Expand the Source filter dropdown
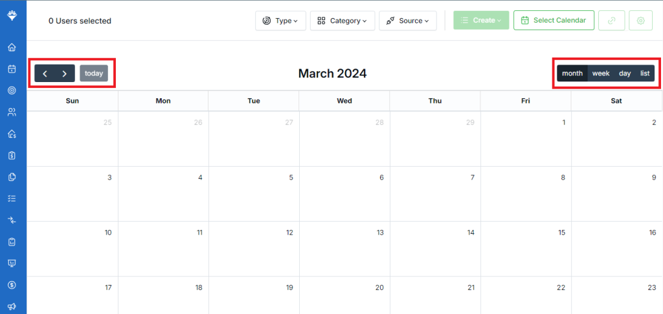This screenshot has width=663, height=314. point(408,21)
